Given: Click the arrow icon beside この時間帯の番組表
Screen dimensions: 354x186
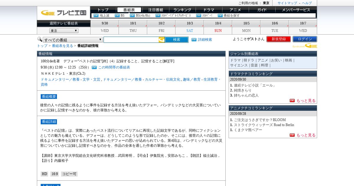Looking at the screenshot, I should [x=94, y=67].
